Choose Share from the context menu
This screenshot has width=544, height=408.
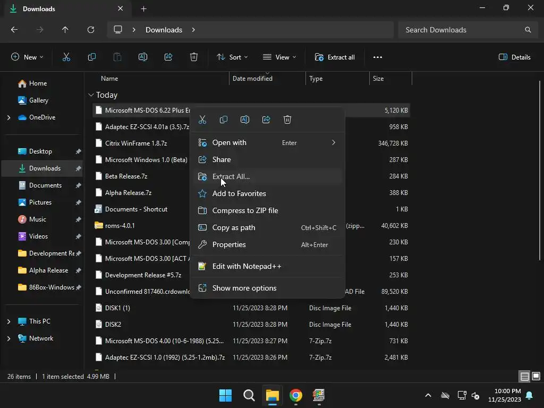(x=267, y=159)
